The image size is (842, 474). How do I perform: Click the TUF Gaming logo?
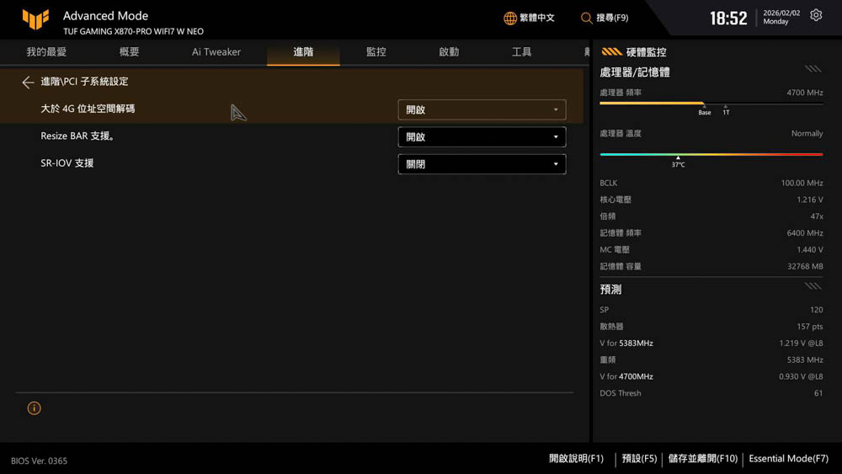click(35, 19)
